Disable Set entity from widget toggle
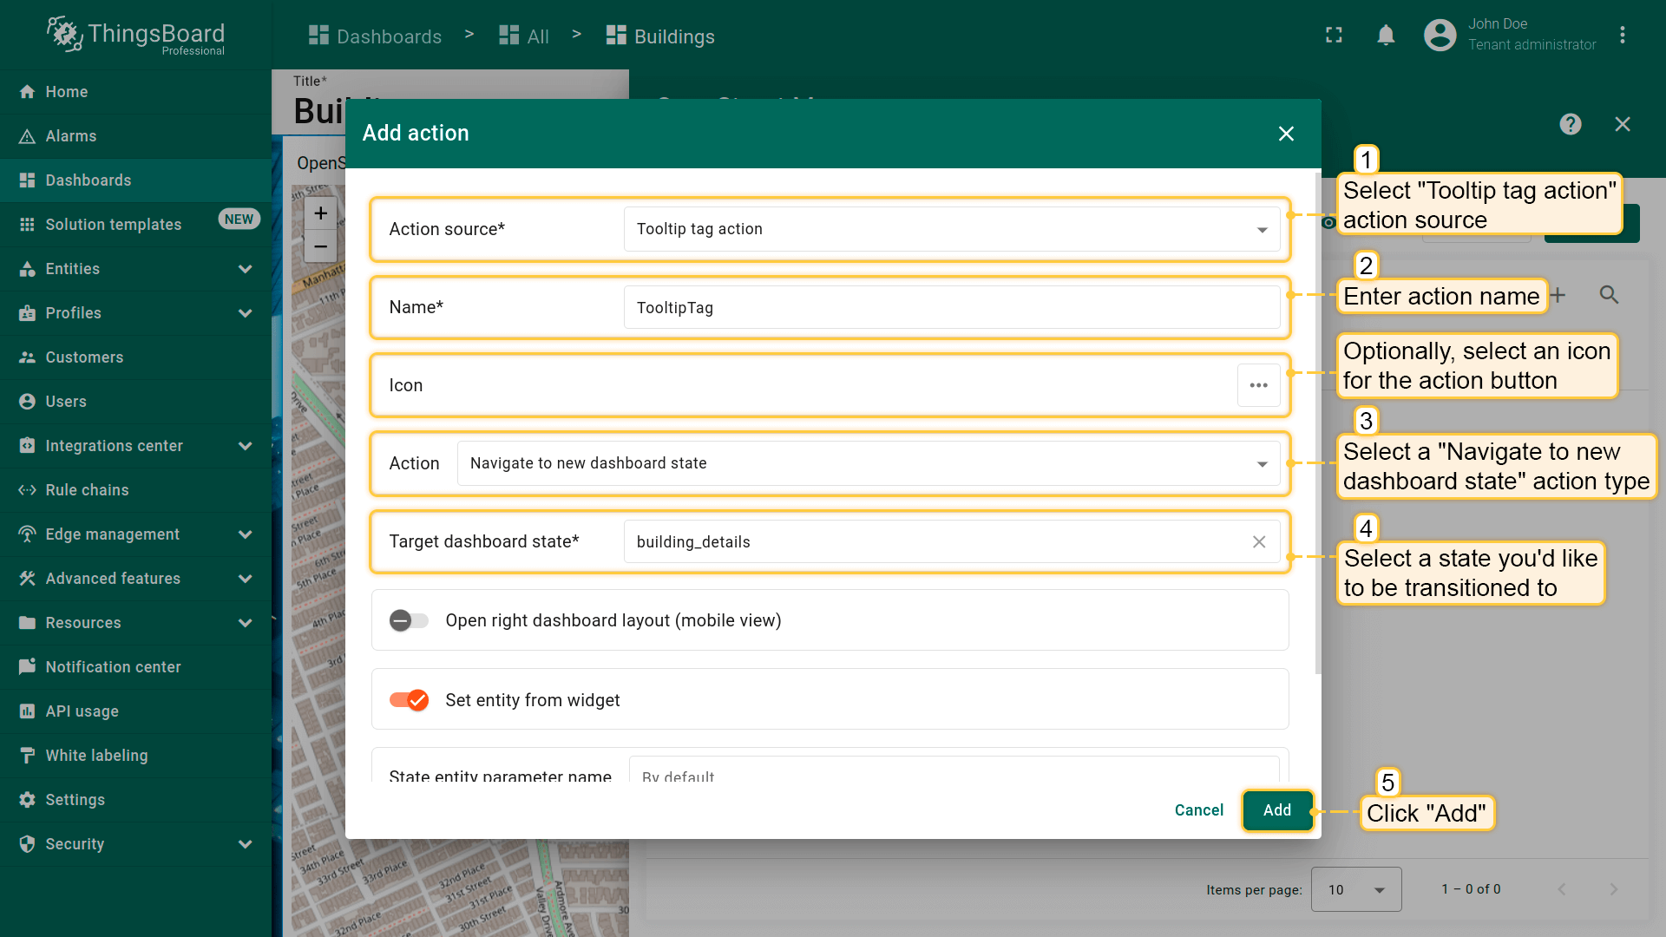The height and width of the screenshot is (937, 1666). 409,700
